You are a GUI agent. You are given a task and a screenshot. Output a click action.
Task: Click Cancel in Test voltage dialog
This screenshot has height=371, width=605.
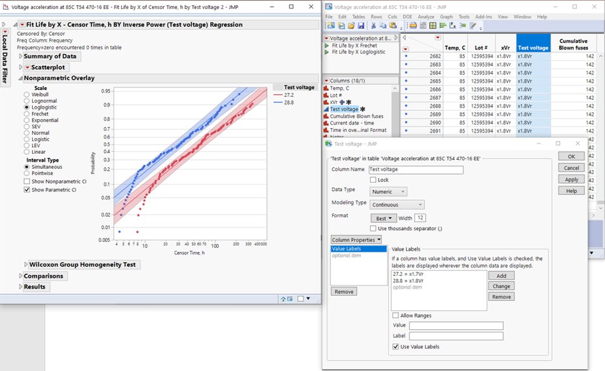click(572, 168)
